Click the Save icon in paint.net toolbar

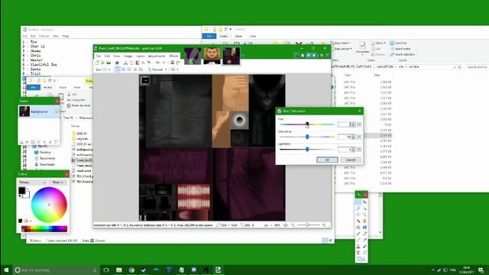(108, 63)
